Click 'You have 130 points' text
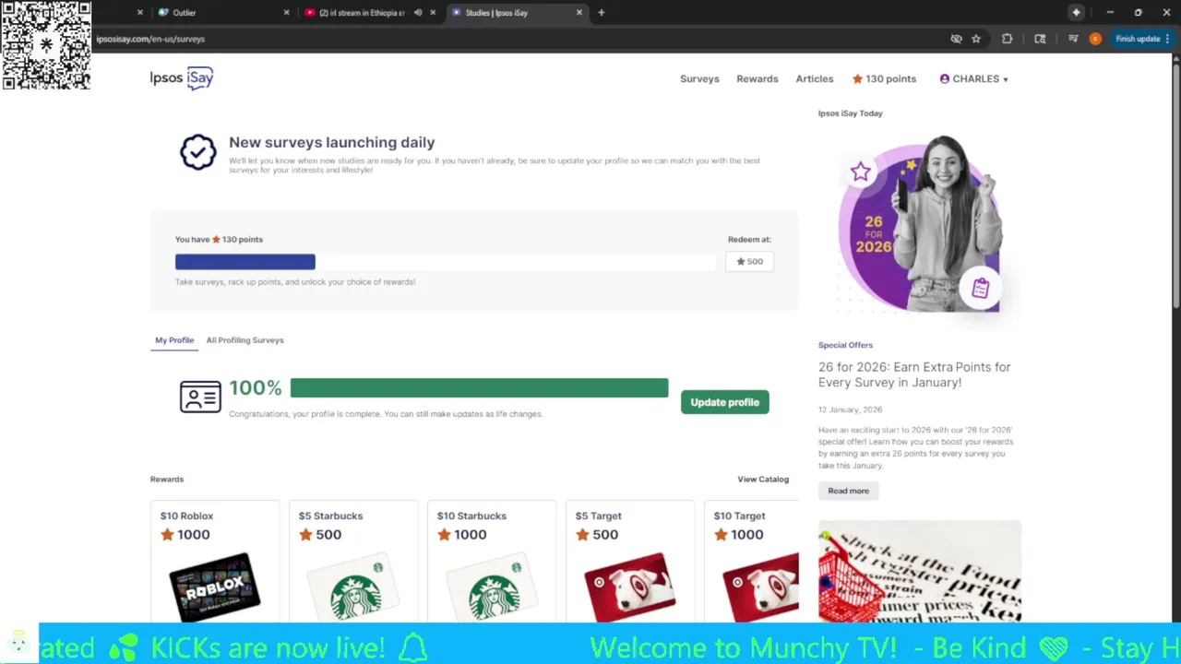Viewport: 1181px width, 664px height. point(219,240)
